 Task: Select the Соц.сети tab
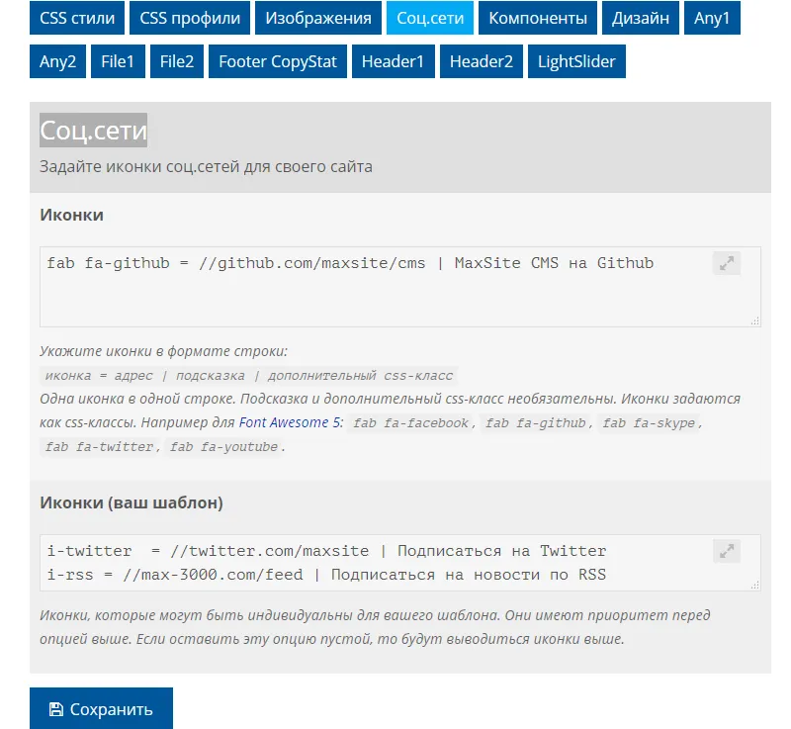(429, 18)
